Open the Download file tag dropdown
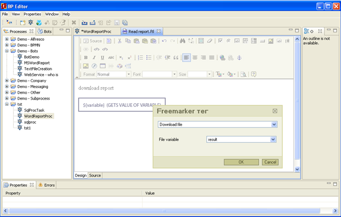This screenshot has height=217, width=341. (217, 124)
